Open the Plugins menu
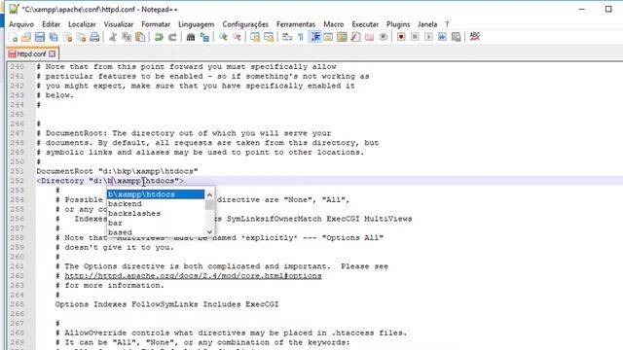This screenshot has width=623, height=350. [398, 24]
